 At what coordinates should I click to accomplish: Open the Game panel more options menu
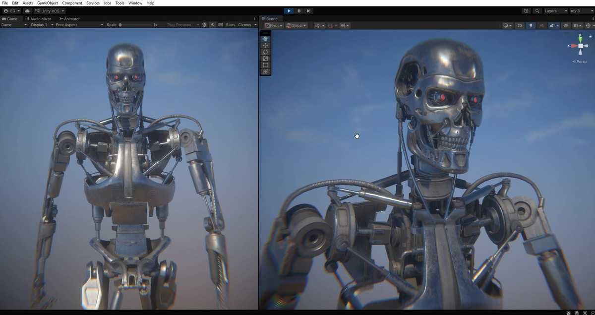pyautogui.click(x=254, y=19)
